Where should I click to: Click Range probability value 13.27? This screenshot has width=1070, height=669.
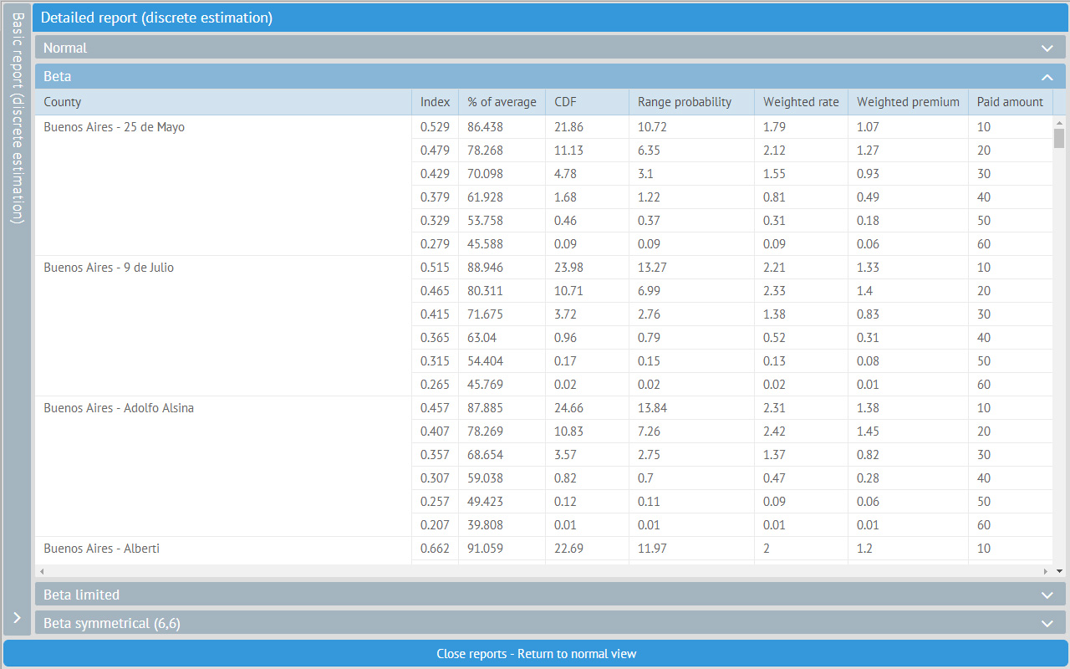[653, 268]
